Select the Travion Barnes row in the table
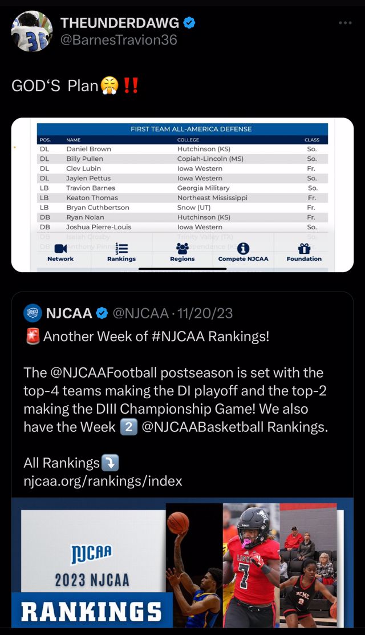The width and height of the screenshot is (365, 635). [182, 188]
